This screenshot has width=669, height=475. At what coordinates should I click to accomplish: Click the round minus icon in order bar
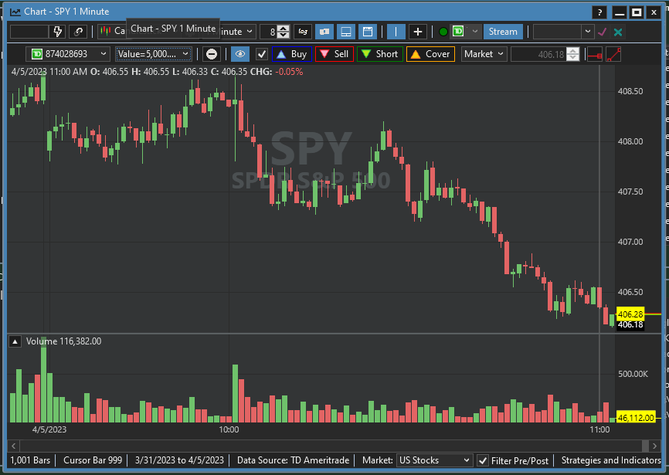(x=212, y=54)
